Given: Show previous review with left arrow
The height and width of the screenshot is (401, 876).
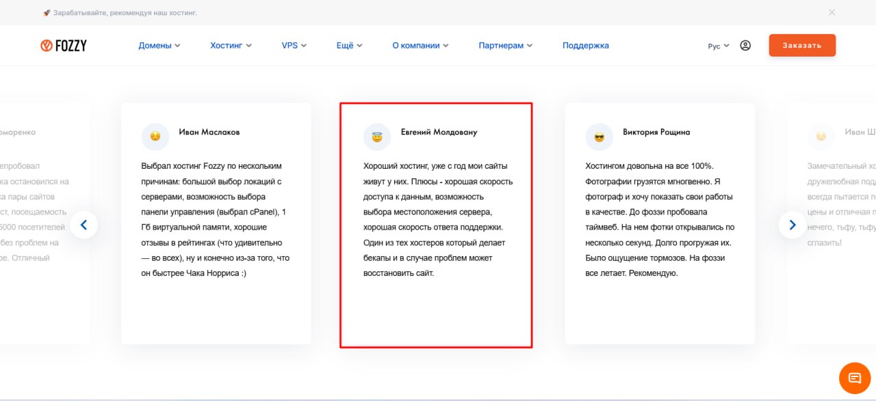Looking at the screenshot, I should tap(83, 224).
